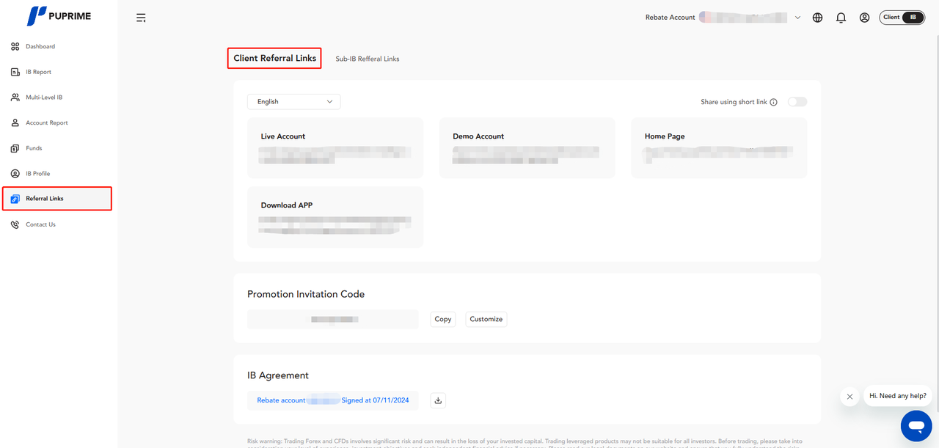
Task: Click the hamburger menu collapse icon
Action: coord(141,18)
